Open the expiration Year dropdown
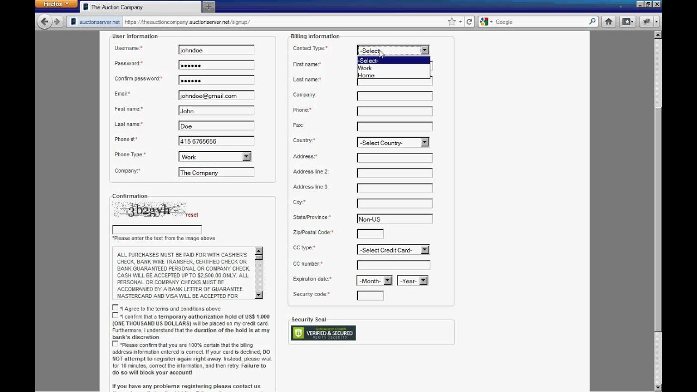This screenshot has height=392, width=697. 412,281
